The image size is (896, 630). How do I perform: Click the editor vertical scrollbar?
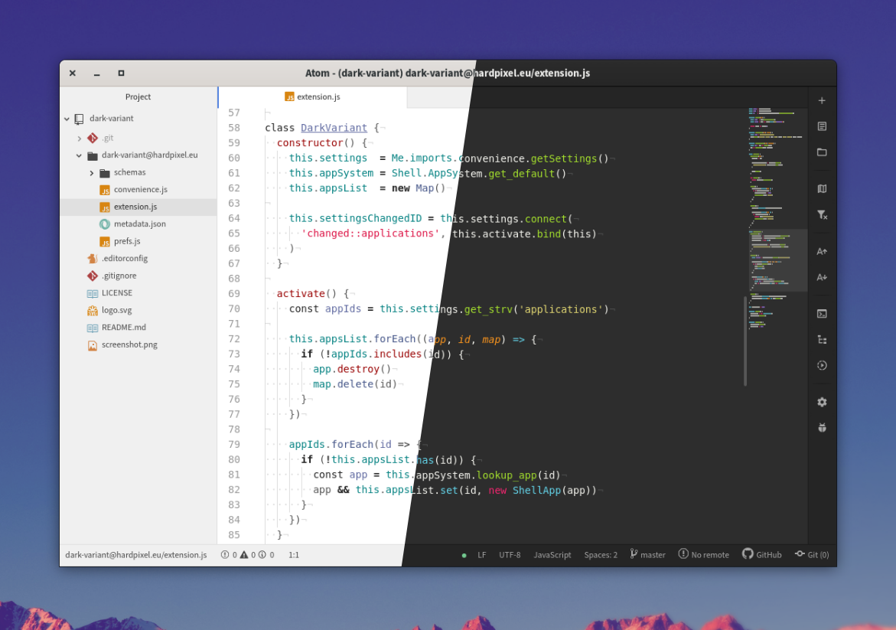coord(745,341)
